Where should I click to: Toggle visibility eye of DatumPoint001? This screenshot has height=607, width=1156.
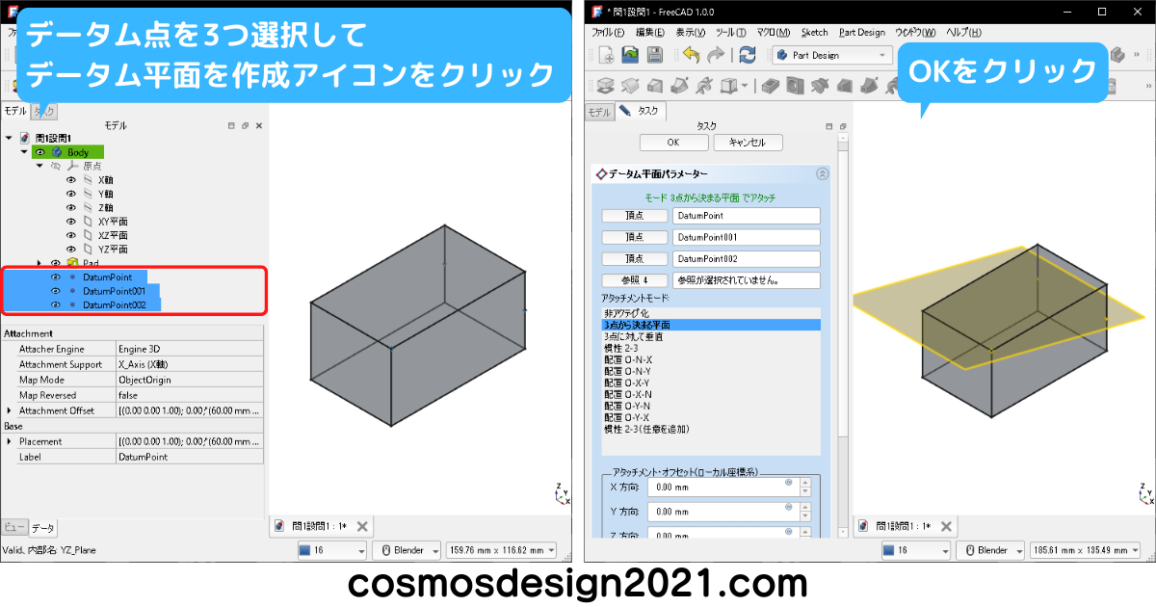(x=56, y=291)
